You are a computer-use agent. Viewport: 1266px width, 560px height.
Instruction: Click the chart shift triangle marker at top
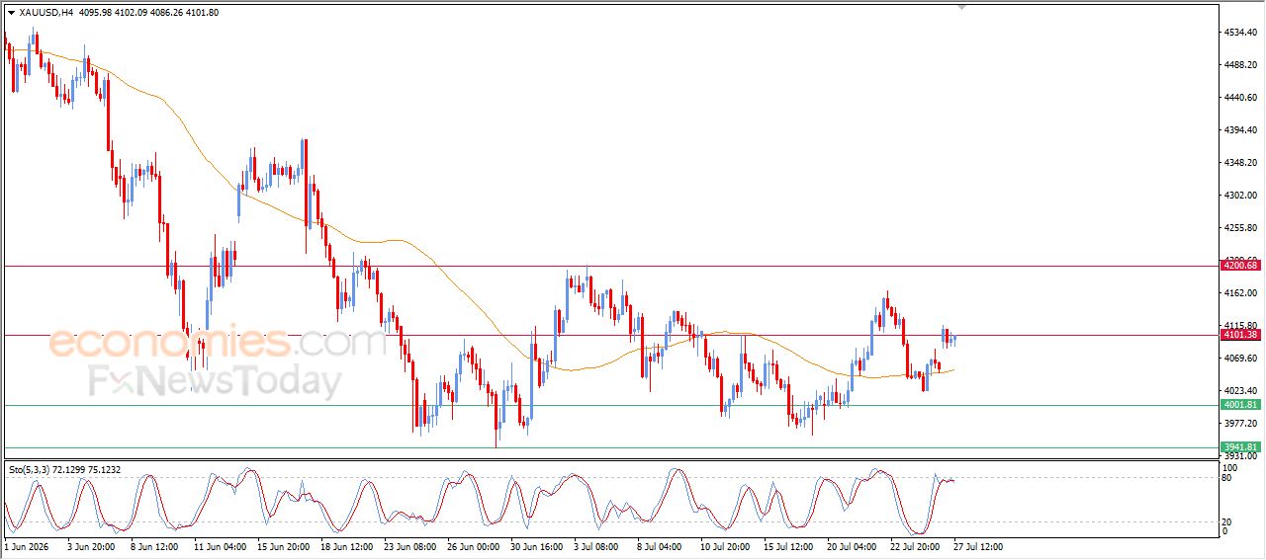click(961, 8)
